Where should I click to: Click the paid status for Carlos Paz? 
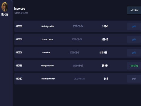[134, 53]
